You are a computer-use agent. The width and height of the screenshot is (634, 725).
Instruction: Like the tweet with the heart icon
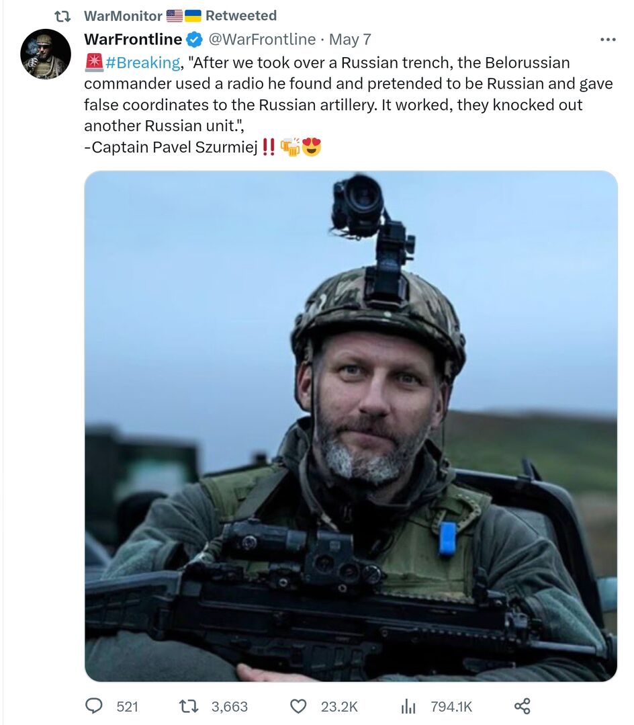298,706
